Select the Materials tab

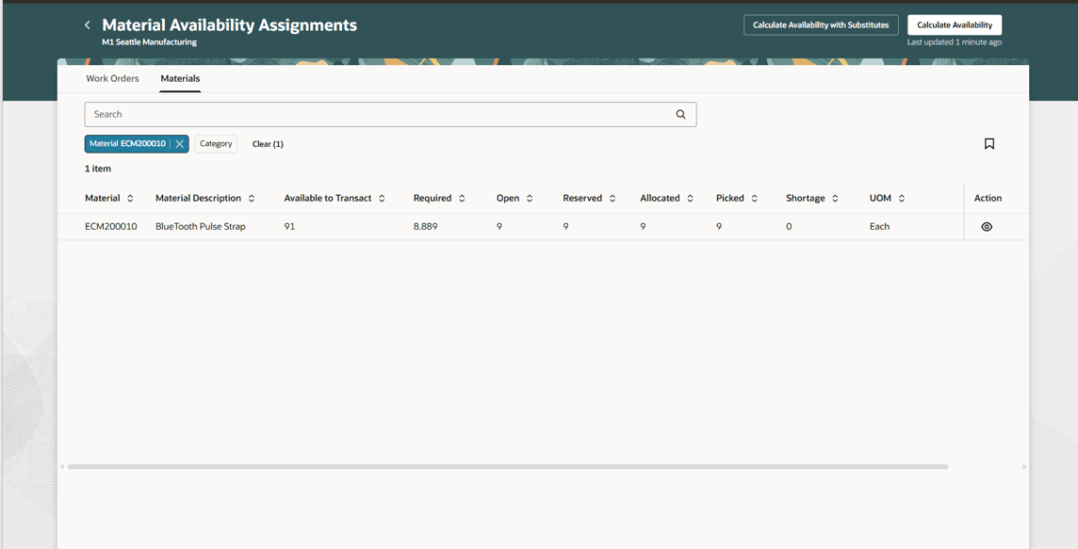tap(180, 78)
